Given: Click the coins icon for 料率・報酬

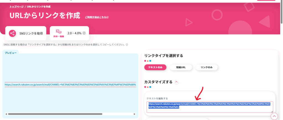Looking at the screenshot, I should pyautogui.click(x=59, y=32).
